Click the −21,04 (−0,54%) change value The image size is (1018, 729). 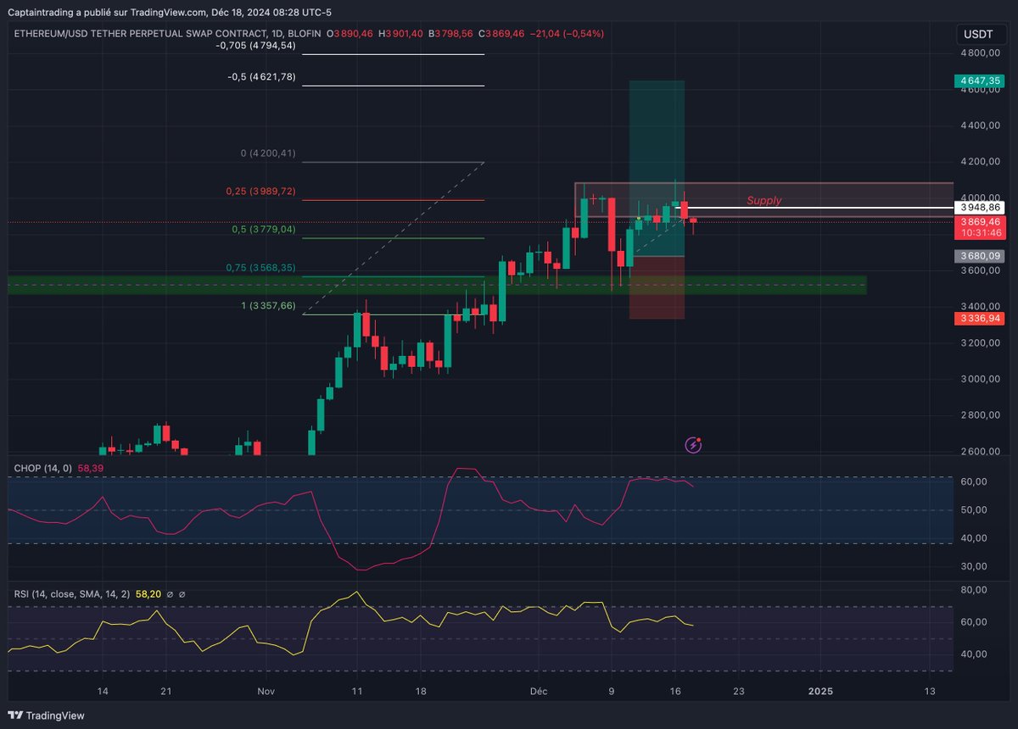pos(567,33)
